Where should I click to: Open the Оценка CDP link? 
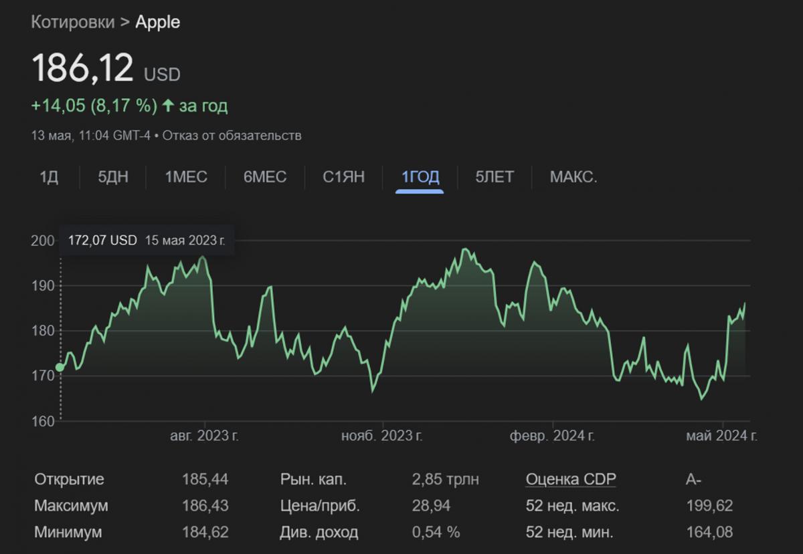571,479
